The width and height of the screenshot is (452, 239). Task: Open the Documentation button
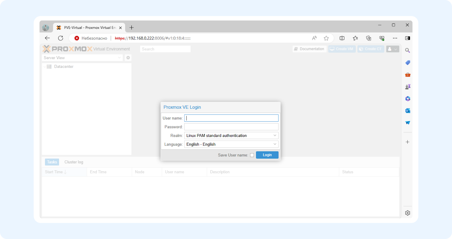[310, 49]
